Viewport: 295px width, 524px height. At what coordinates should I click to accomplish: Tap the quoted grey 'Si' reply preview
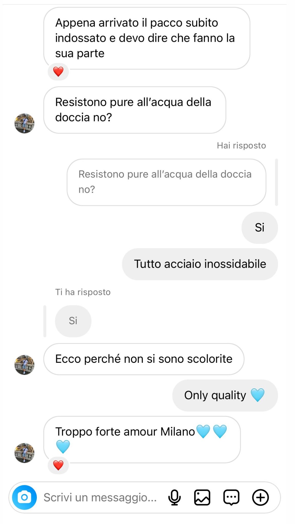73,321
